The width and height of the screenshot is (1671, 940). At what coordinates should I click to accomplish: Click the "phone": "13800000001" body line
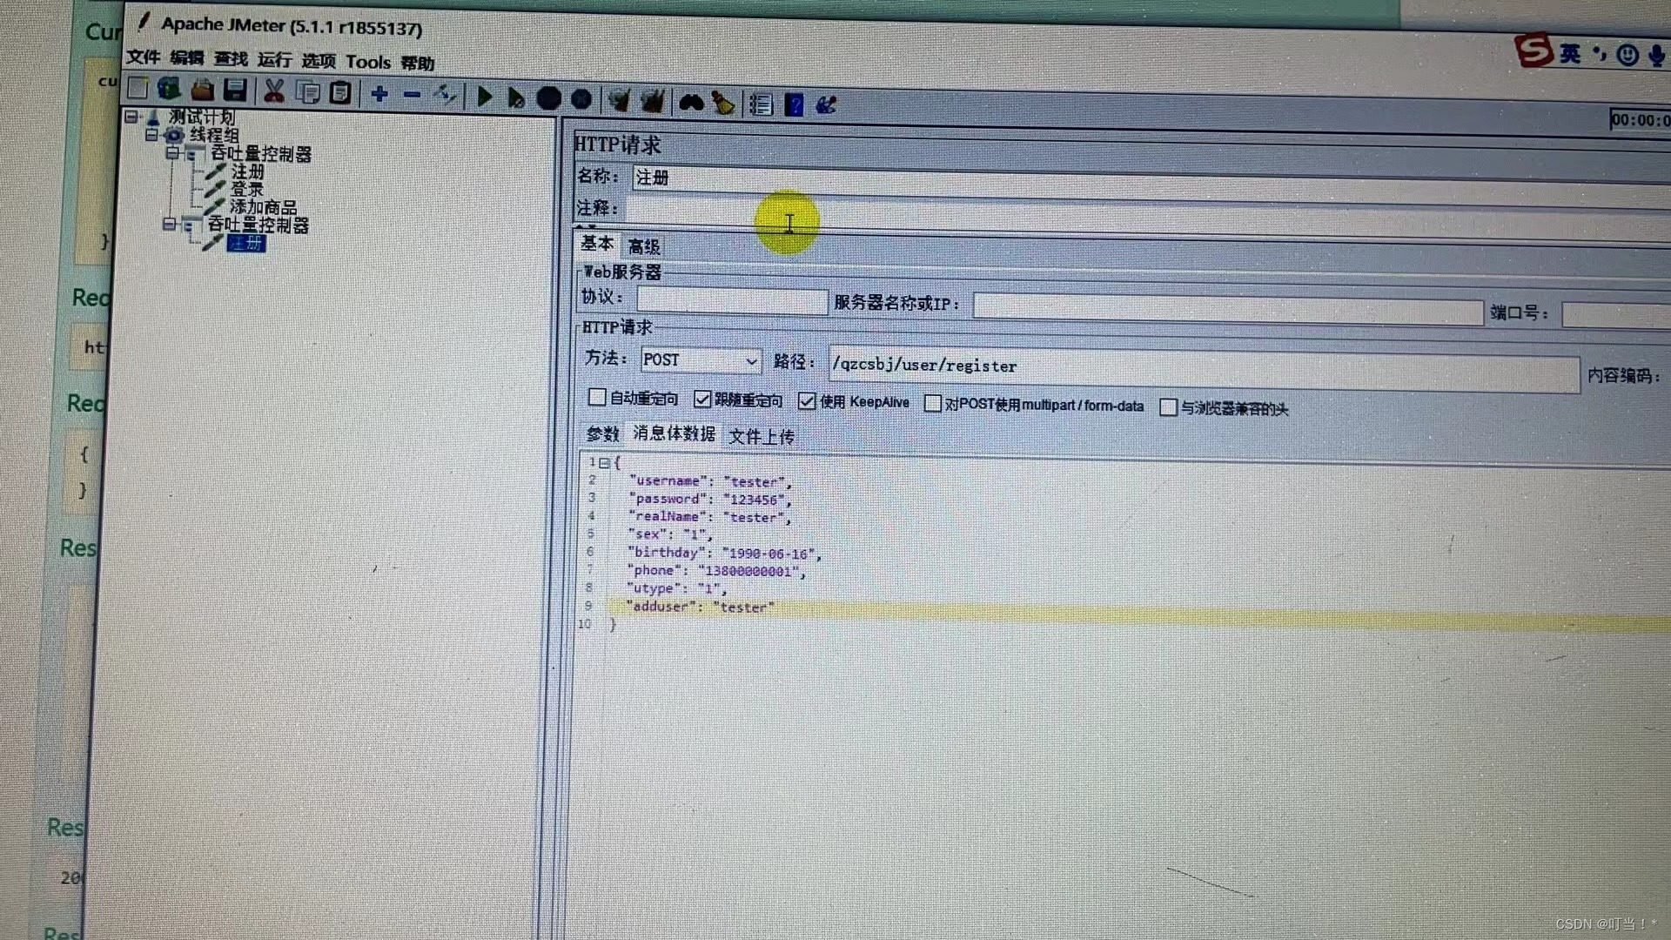715,571
